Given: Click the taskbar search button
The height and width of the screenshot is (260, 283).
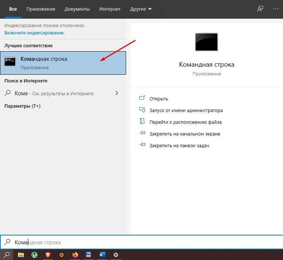Looking at the screenshot, I should coord(7,255).
